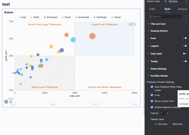Click the 2013 current time label in chart
This screenshot has width=189, height=135.
click(x=132, y=24)
